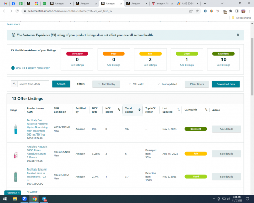This screenshot has height=203, width=254.
Task: See listings under Excellent
Action: pos(224,65)
